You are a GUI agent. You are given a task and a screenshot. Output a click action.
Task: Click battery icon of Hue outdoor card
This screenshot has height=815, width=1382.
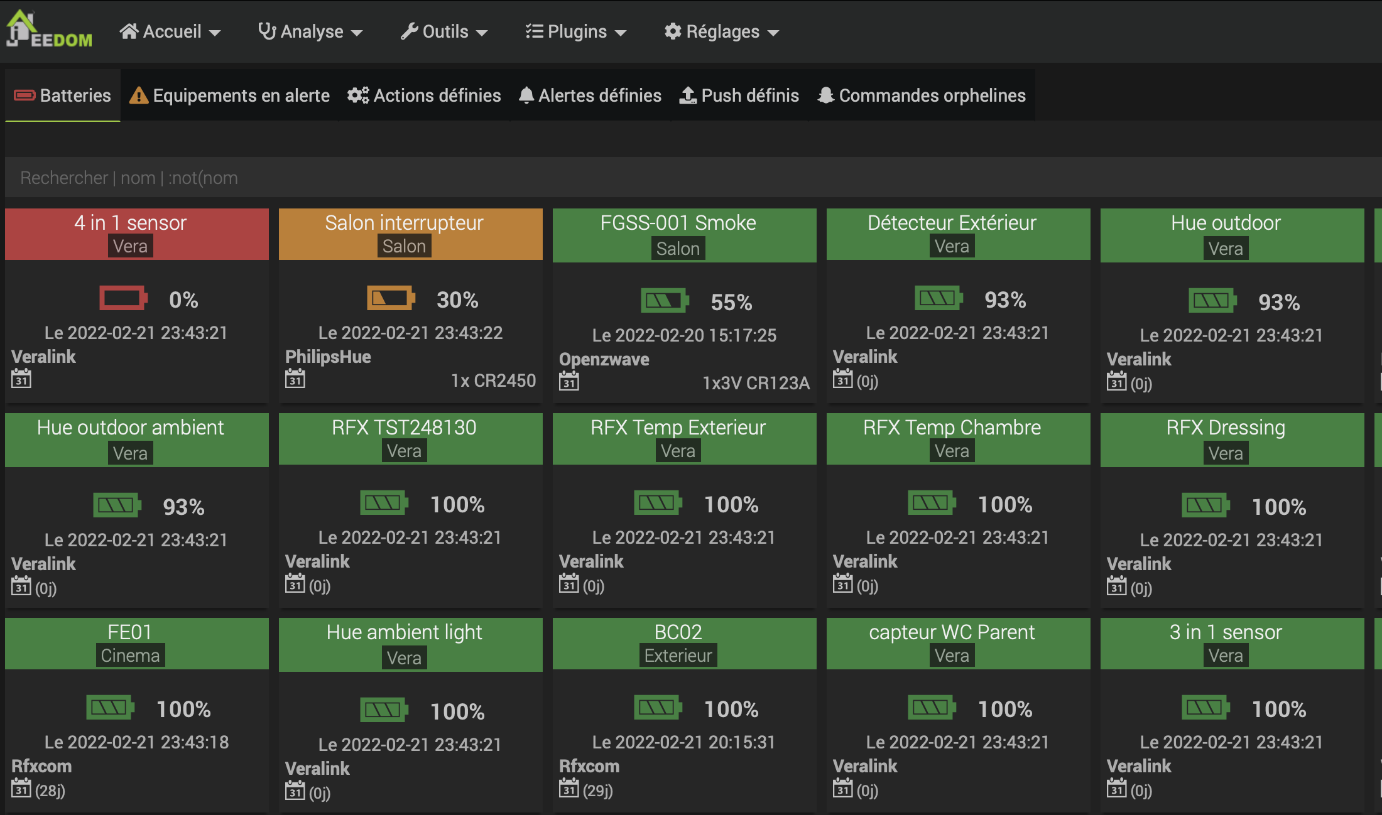[x=1212, y=301]
